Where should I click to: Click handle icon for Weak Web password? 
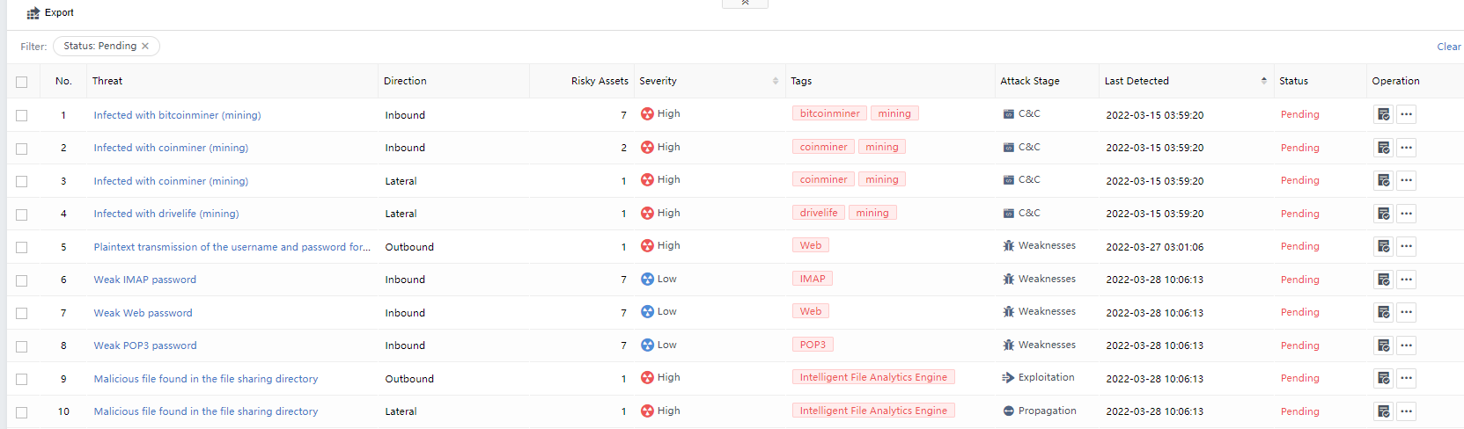pyautogui.click(x=1383, y=312)
